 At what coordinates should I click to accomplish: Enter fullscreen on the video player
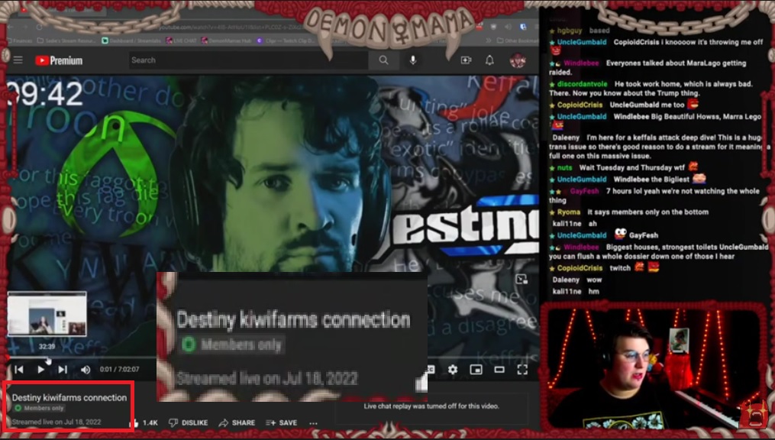pyautogui.click(x=522, y=369)
